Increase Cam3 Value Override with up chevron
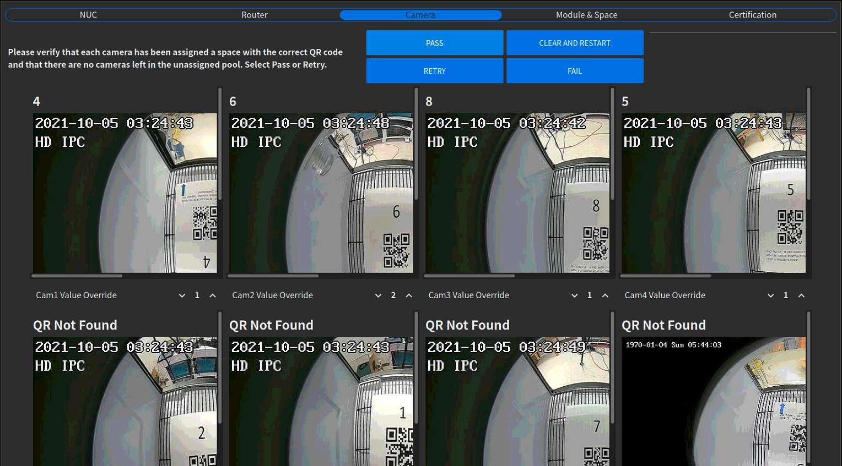 pyautogui.click(x=605, y=295)
